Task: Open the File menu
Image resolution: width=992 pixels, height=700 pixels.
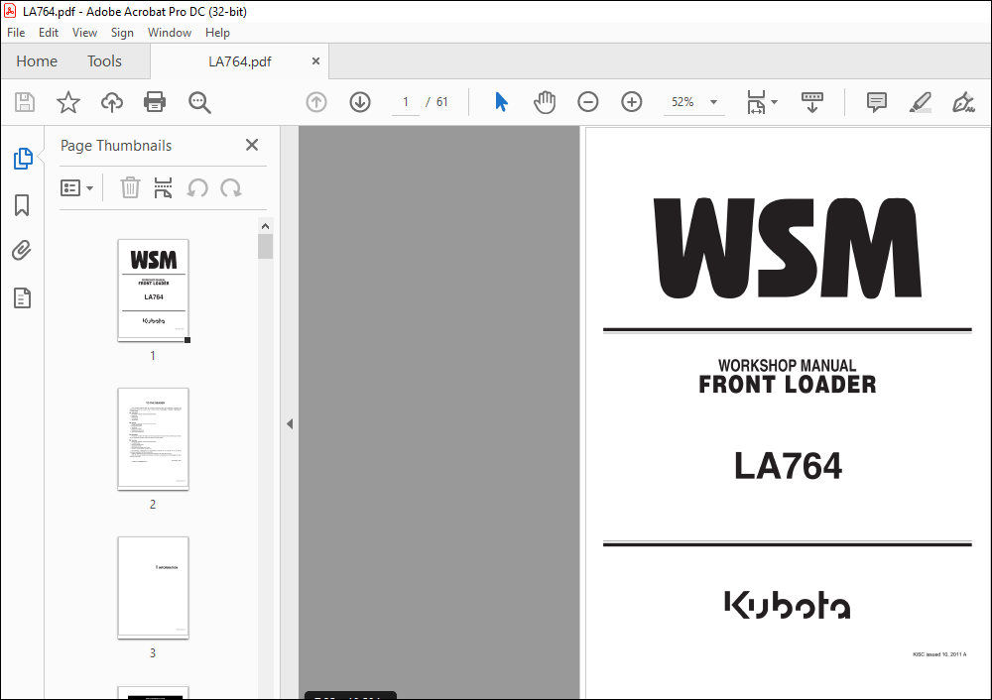Action: click(16, 33)
